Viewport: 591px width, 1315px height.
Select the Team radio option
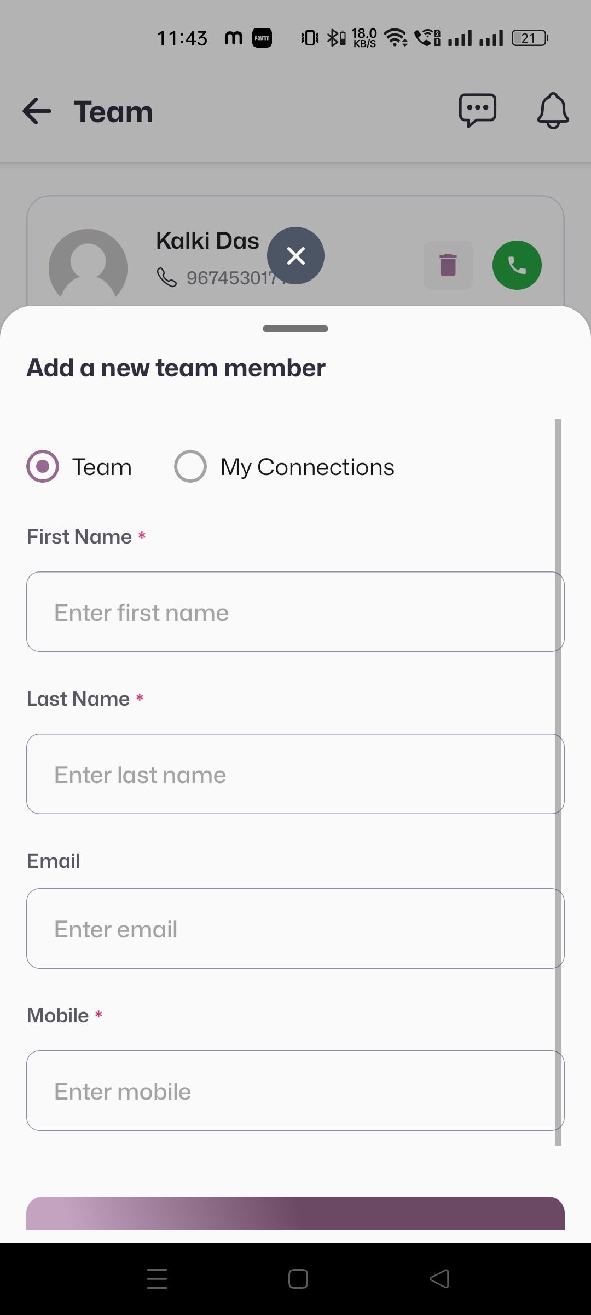[43, 466]
